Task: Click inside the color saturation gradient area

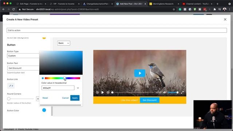Action: pyautogui.click(x=61, y=63)
